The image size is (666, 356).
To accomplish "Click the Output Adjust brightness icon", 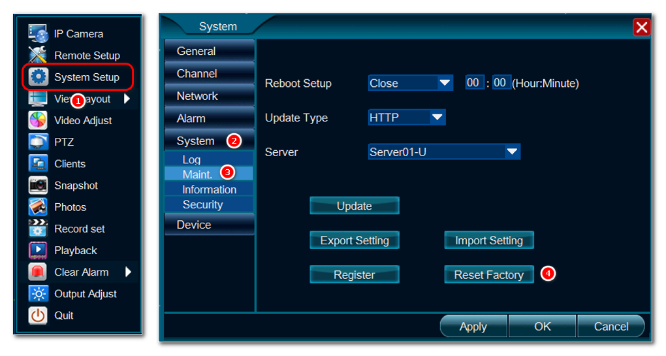I will pos(38,294).
